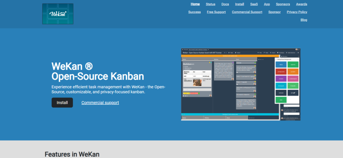Visit the Blog link

tap(304, 20)
